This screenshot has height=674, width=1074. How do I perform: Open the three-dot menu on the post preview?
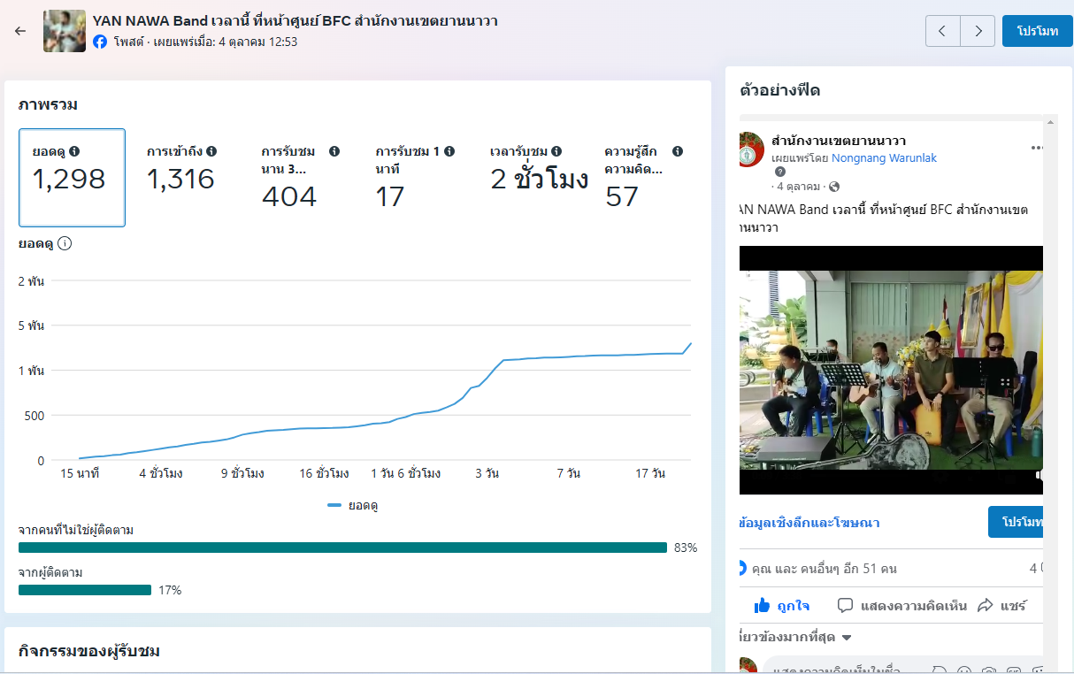[1037, 148]
